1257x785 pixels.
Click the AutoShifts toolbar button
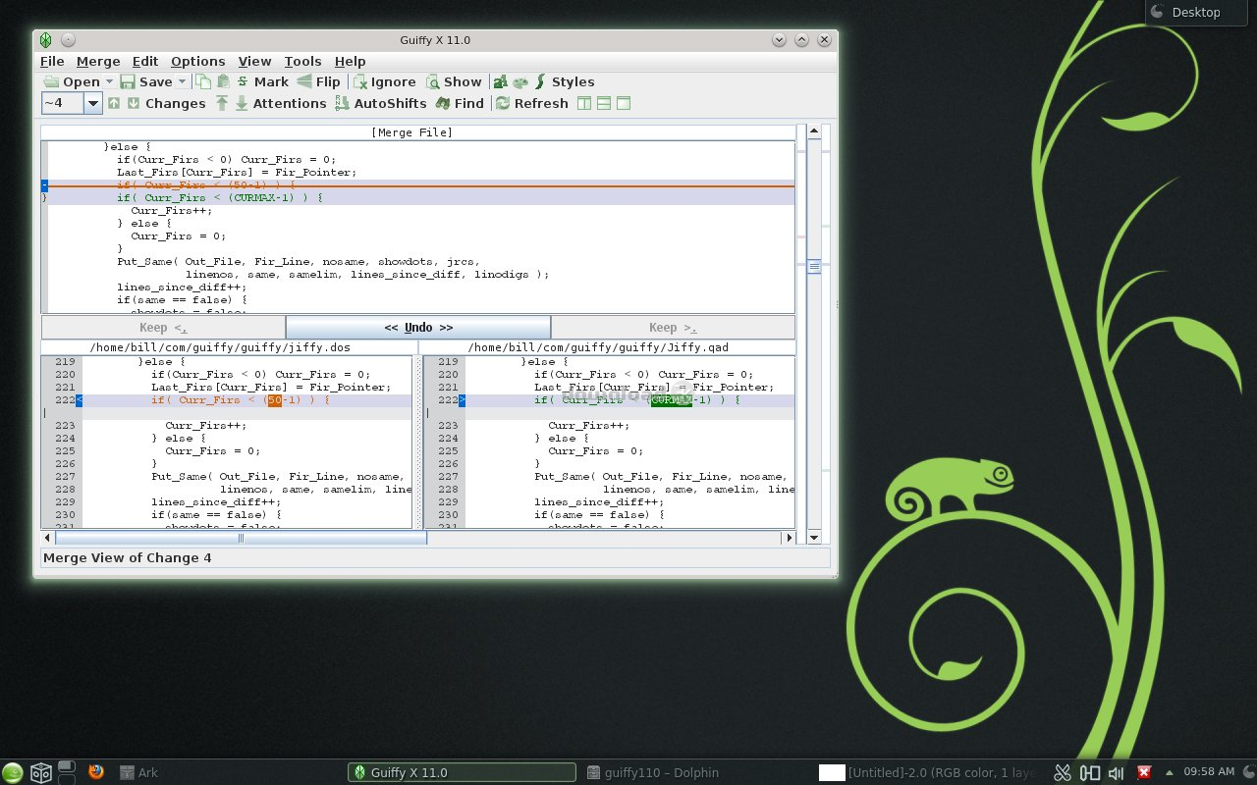point(381,103)
